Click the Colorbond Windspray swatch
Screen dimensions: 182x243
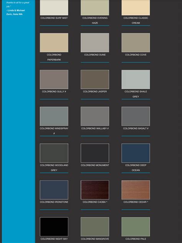tap(54, 116)
